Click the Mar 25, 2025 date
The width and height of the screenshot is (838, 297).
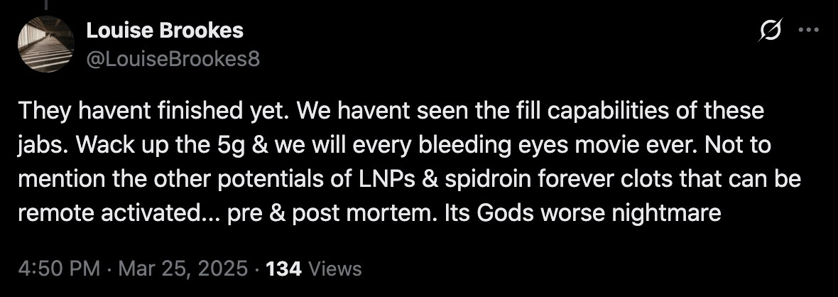click(184, 269)
